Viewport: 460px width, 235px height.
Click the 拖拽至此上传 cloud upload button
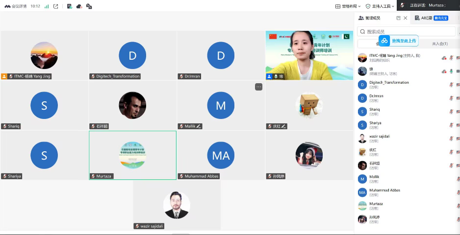pyautogui.click(x=399, y=41)
